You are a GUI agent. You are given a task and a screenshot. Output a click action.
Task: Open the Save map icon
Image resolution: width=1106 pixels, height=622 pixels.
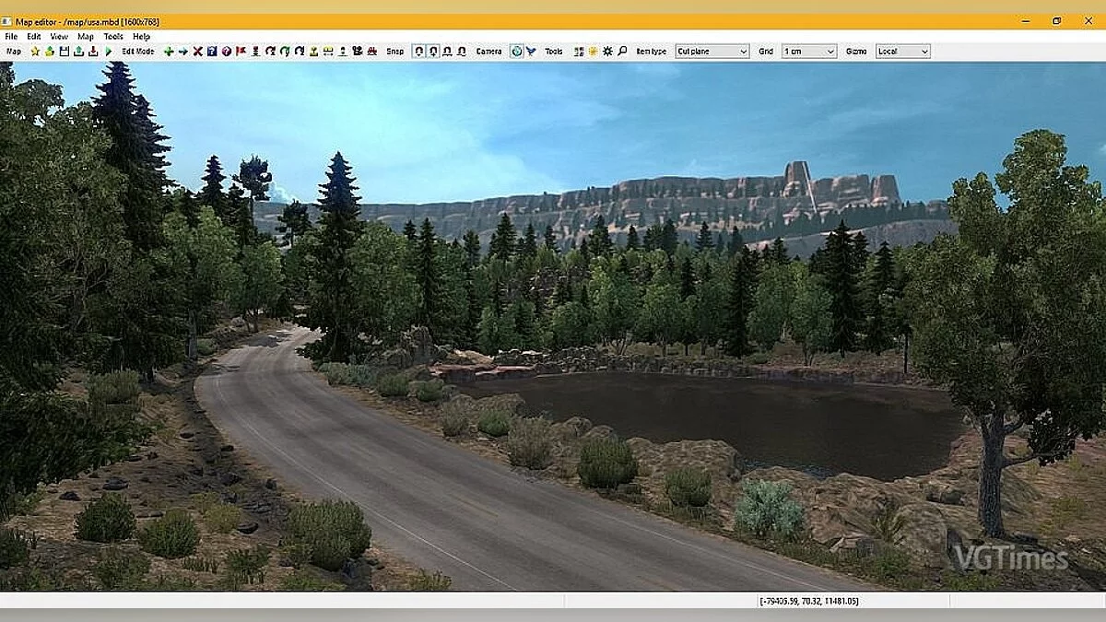coord(63,52)
